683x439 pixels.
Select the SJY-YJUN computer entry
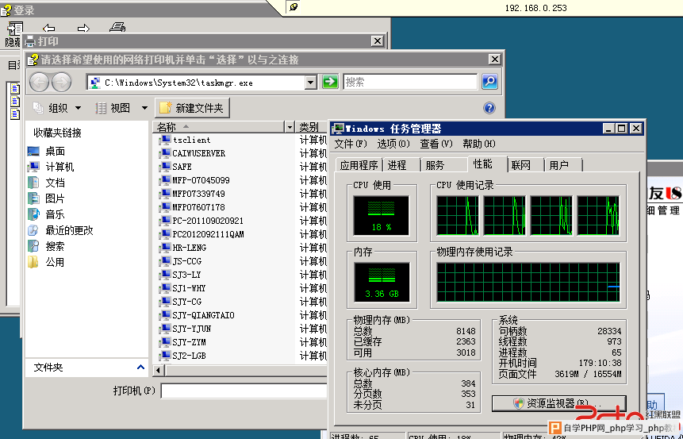click(185, 329)
